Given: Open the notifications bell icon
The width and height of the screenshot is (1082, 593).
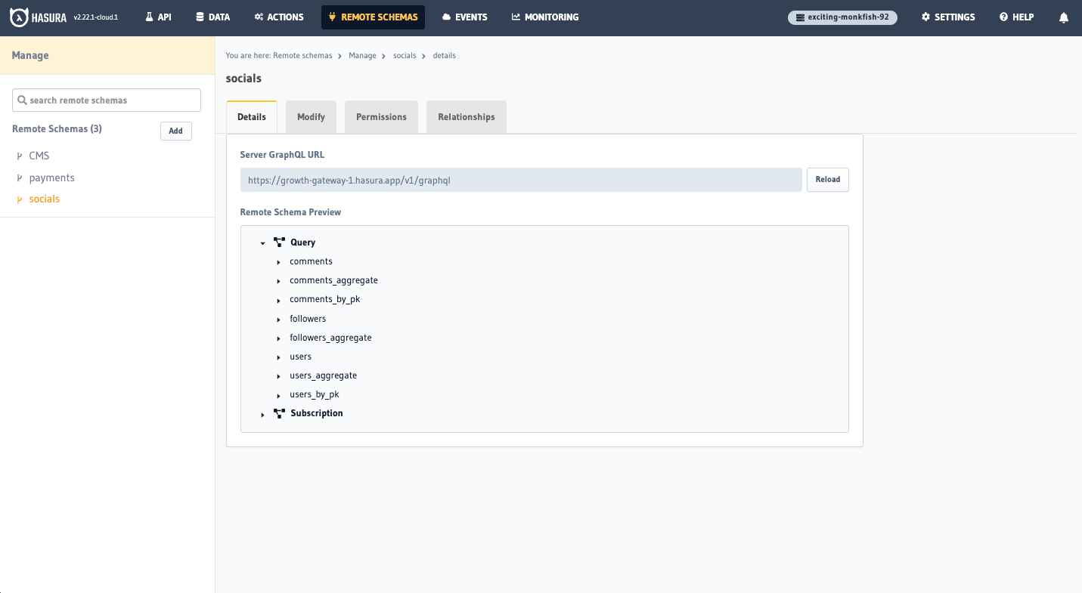Looking at the screenshot, I should (x=1064, y=17).
